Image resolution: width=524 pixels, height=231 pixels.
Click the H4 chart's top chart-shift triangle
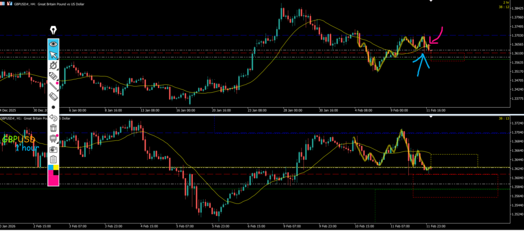[431, 1]
